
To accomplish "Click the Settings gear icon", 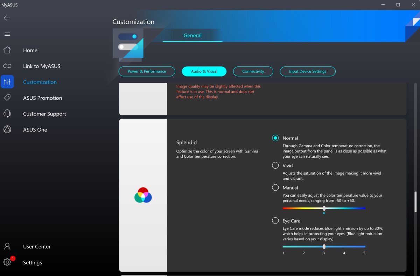I will point(7,262).
